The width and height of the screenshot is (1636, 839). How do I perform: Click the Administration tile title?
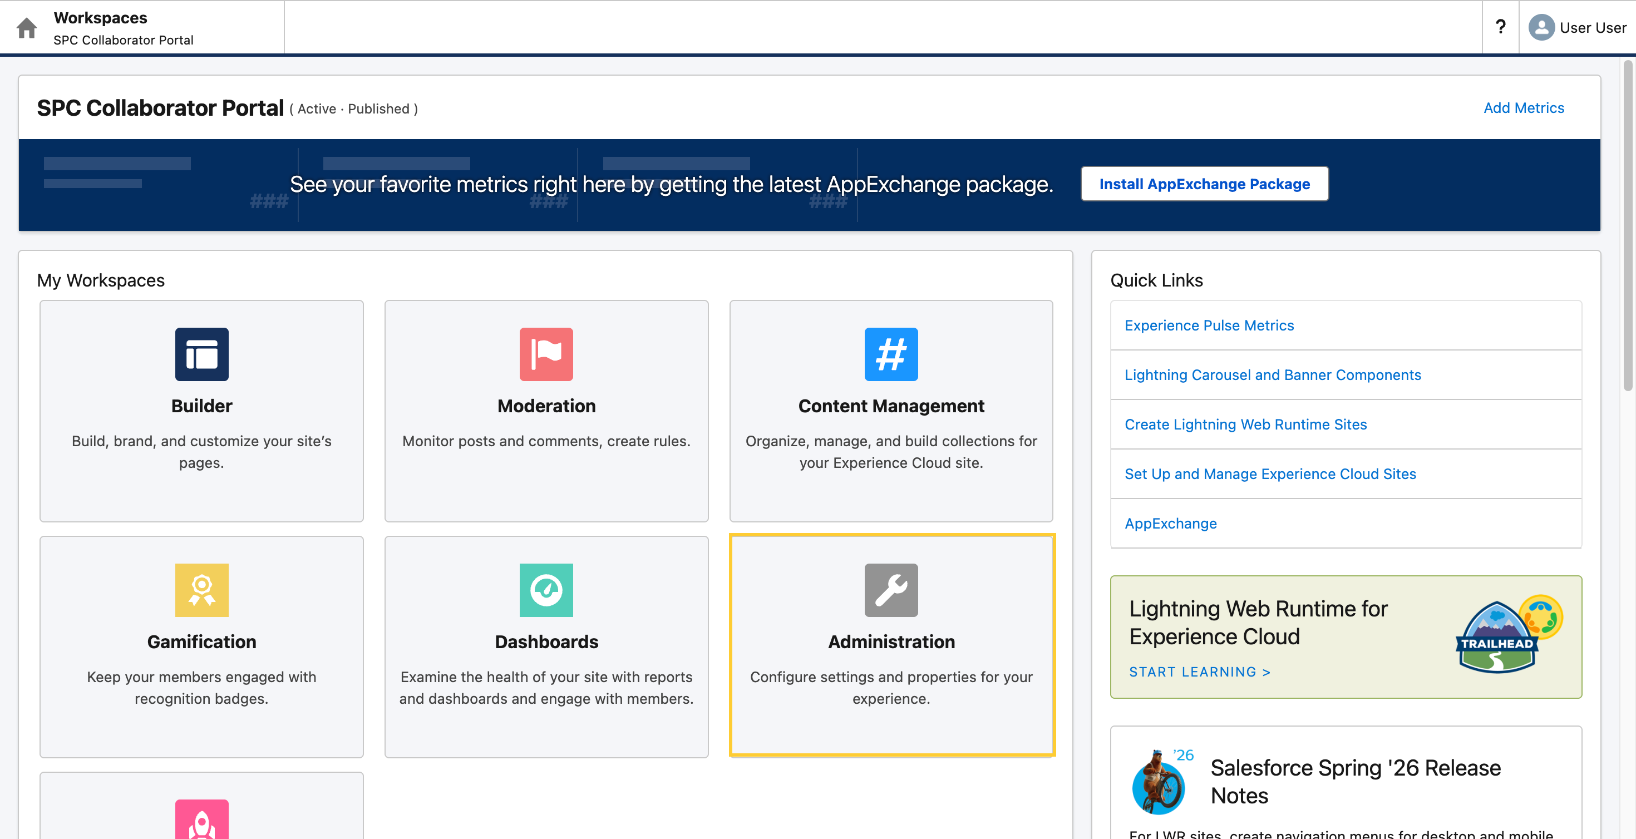891,641
